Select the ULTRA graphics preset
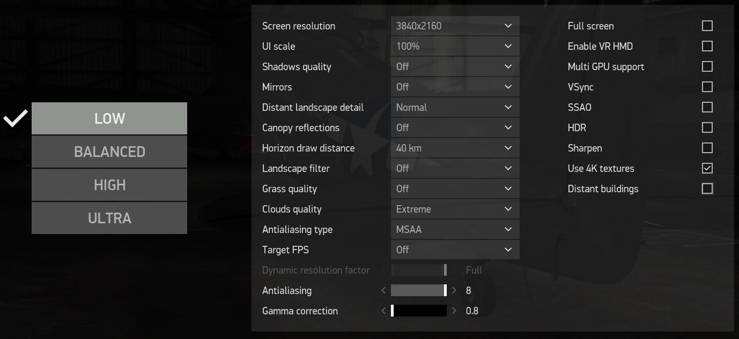The height and width of the screenshot is (339, 739). [109, 218]
